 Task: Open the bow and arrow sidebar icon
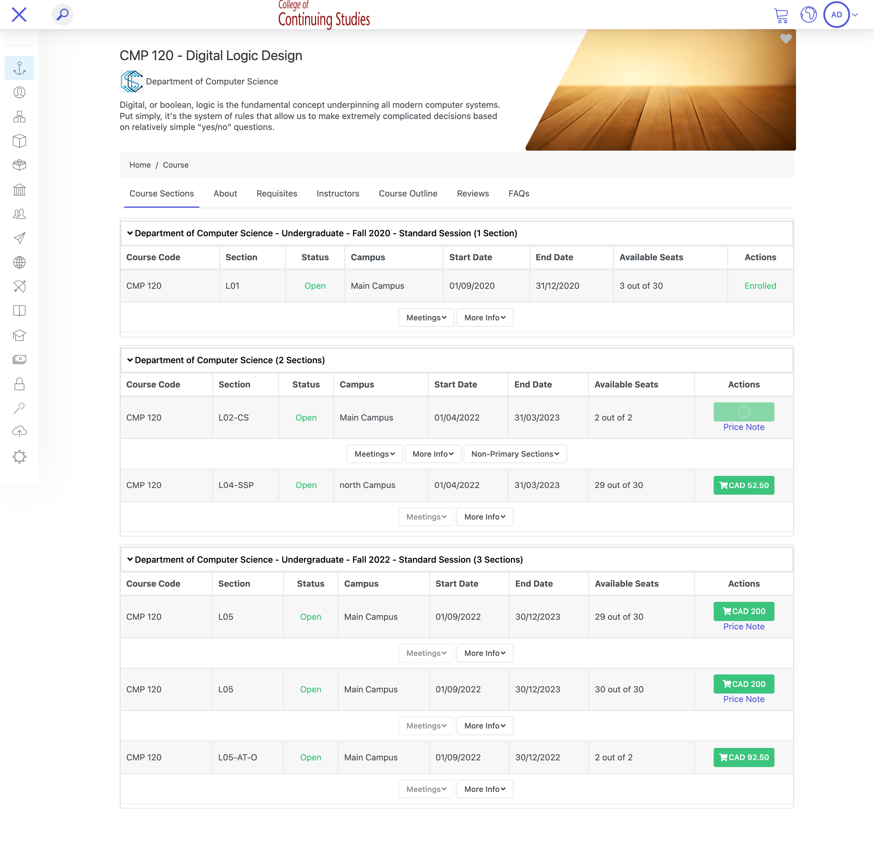19,286
